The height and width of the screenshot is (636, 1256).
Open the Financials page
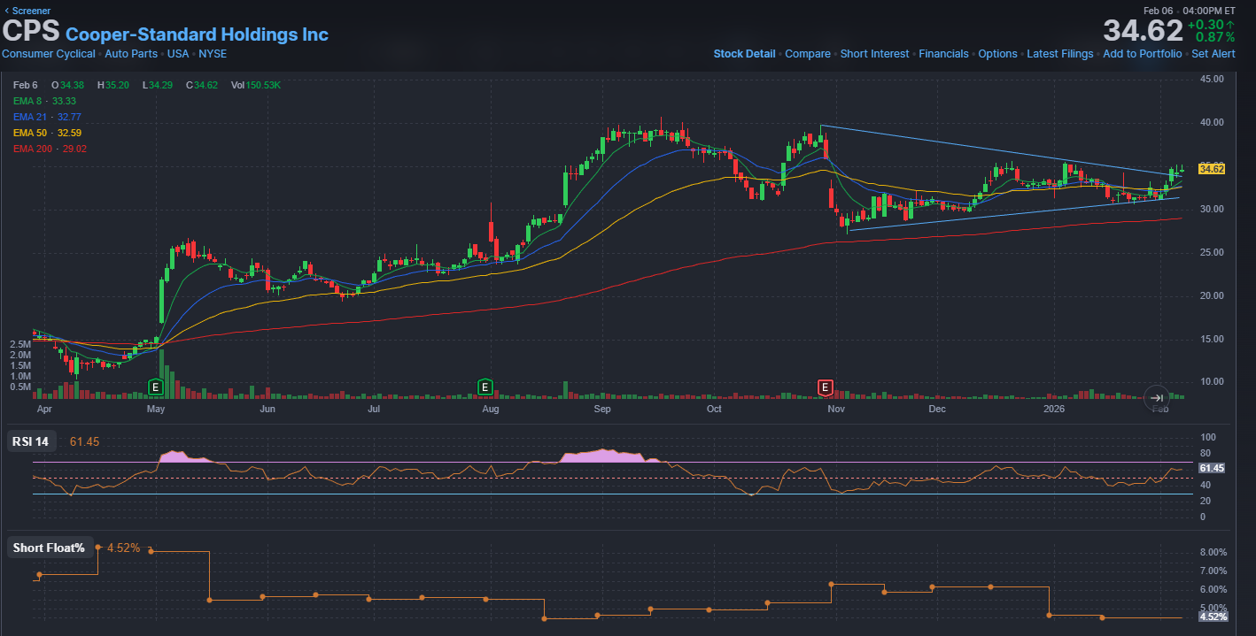[943, 54]
